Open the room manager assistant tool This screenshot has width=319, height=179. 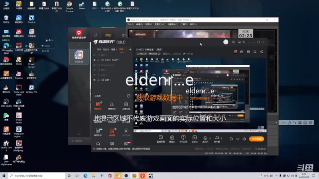click(112, 106)
